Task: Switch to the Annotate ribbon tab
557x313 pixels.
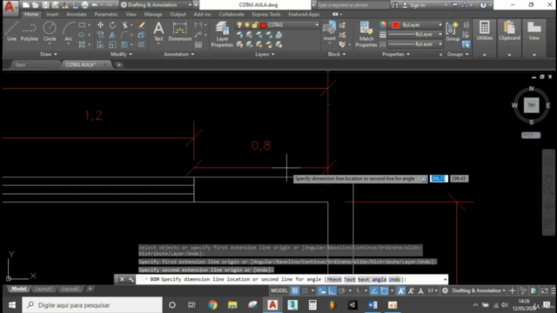Action: [x=77, y=14]
